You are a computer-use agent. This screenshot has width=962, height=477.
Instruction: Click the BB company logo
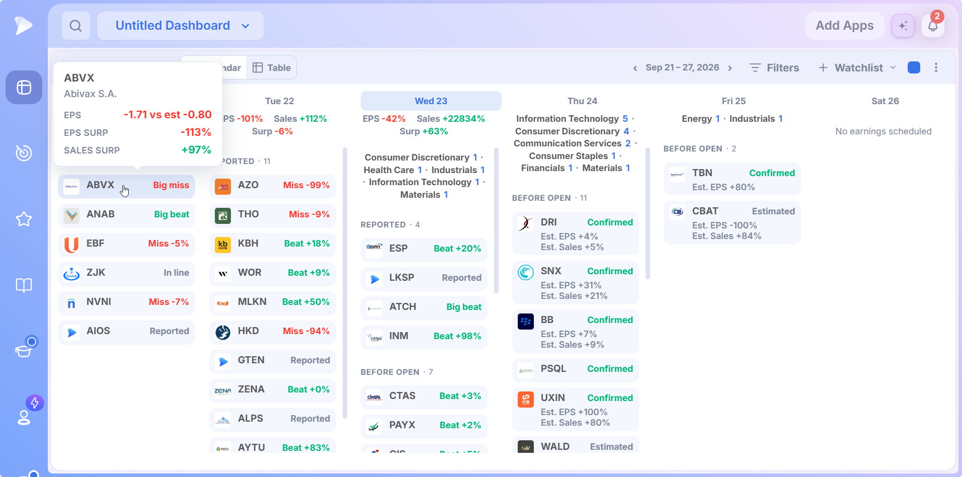[x=526, y=322]
